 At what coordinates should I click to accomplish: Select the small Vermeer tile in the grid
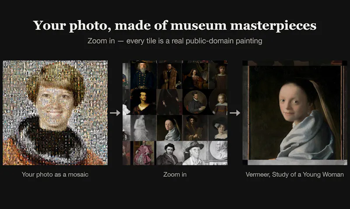(170, 128)
